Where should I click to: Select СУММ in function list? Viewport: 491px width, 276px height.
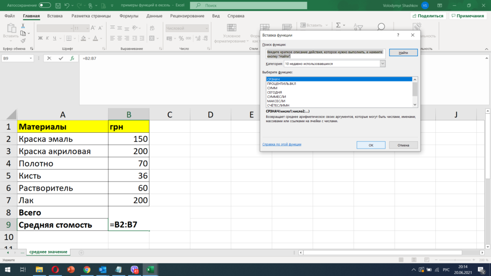click(272, 88)
